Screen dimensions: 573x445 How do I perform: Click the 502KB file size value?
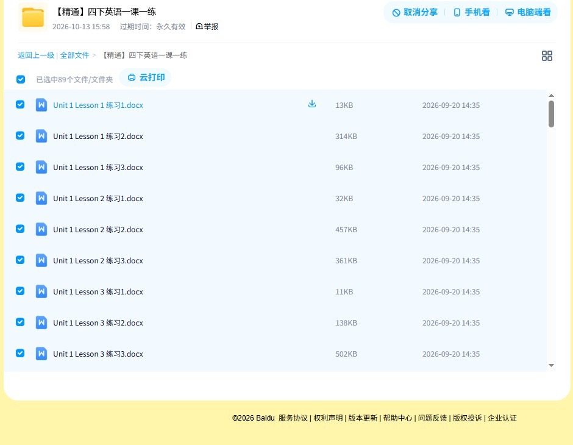346,354
